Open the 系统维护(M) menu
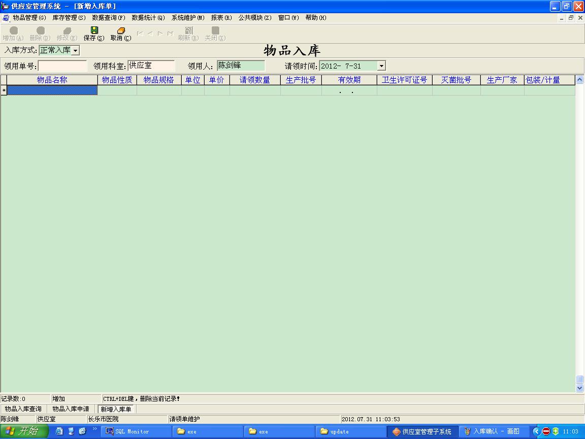This screenshot has width=585, height=439. point(188,18)
